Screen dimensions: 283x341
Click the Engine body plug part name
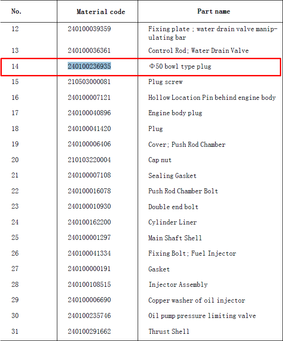[175, 113]
